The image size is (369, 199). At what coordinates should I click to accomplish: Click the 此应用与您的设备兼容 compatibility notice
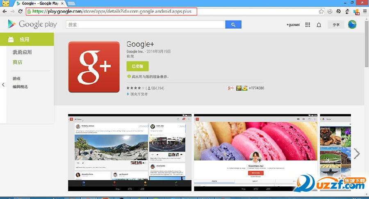(148, 77)
